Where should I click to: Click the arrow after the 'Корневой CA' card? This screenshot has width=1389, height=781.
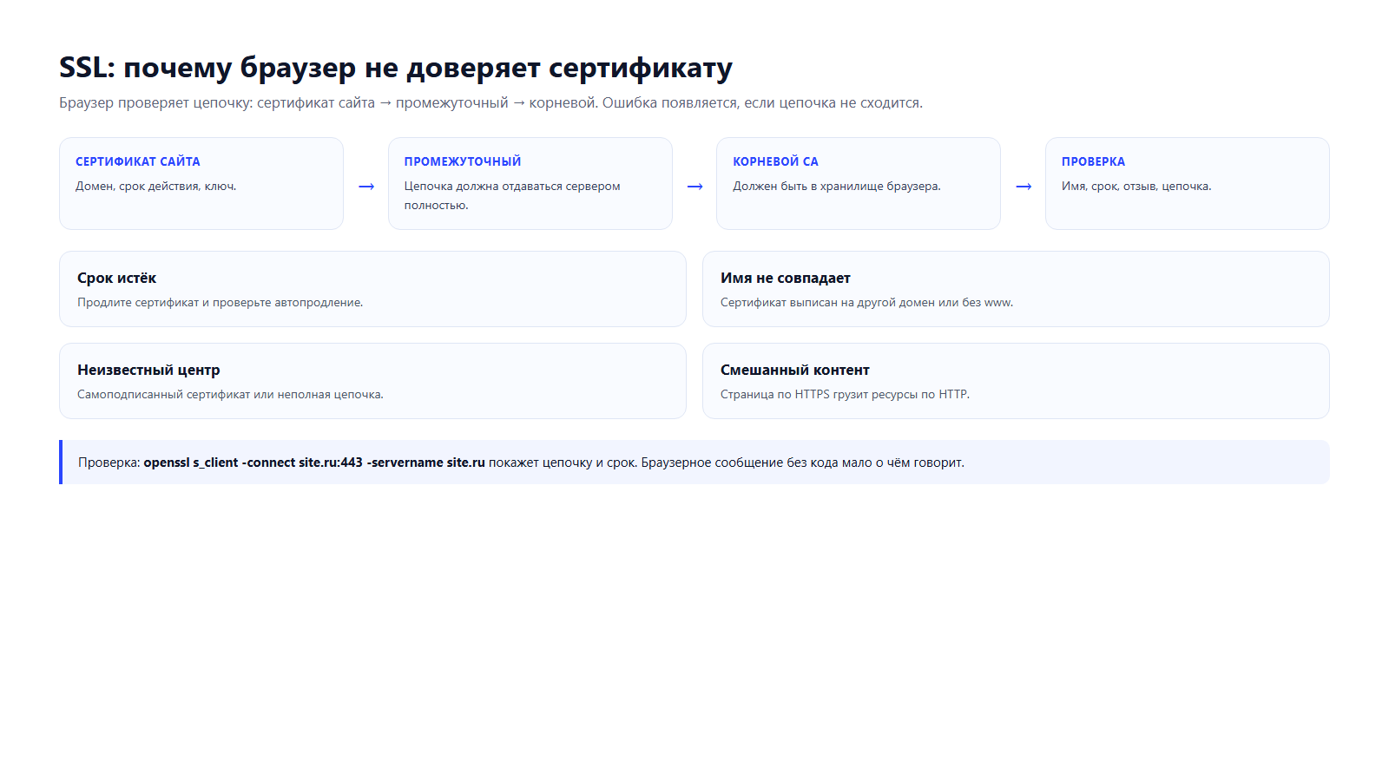[1024, 187]
